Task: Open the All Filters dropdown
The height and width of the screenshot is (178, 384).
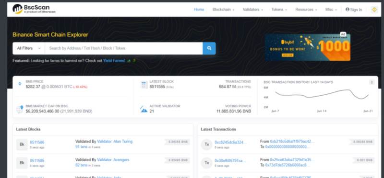Action: [x=29, y=48]
